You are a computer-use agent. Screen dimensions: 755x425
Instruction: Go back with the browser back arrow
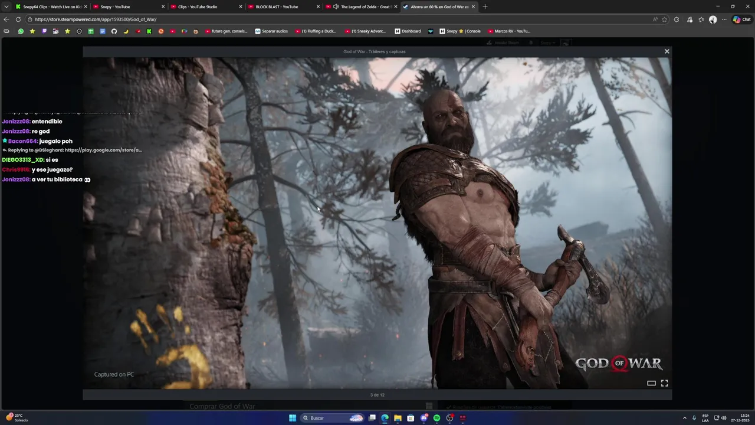[6, 19]
